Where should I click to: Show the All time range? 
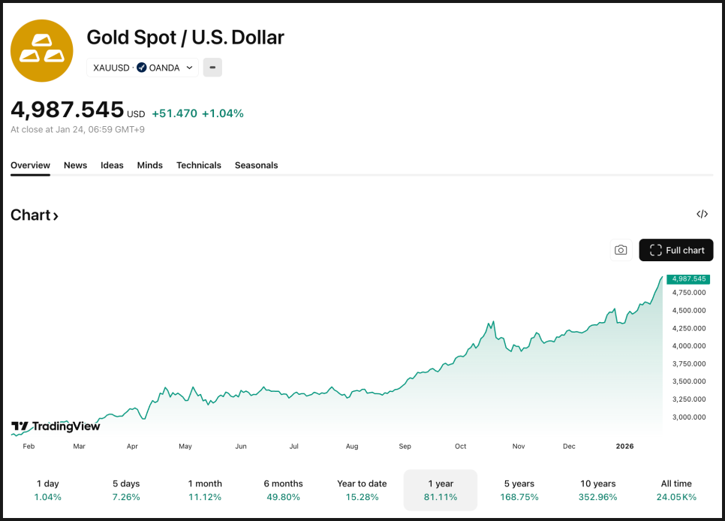pyautogui.click(x=676, y=489)
